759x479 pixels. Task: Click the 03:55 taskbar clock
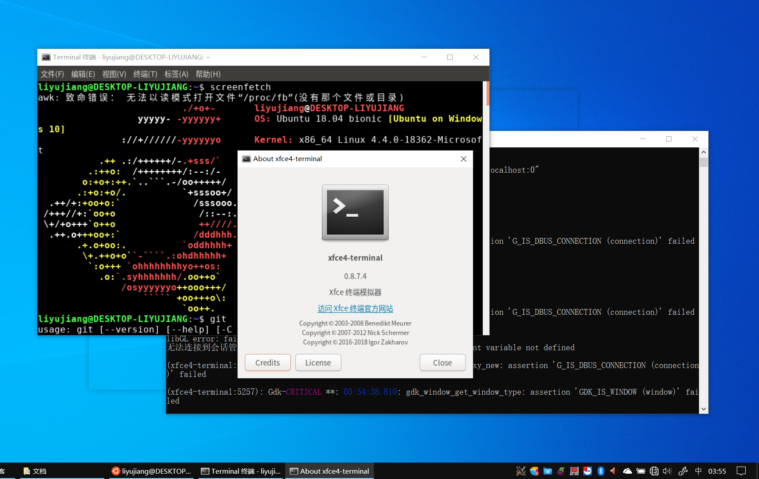coord(717,471)
